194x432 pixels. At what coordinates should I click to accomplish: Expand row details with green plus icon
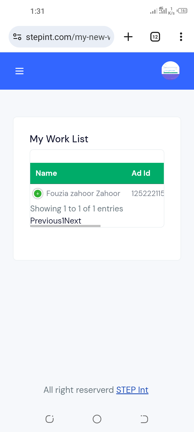(38, 194)
